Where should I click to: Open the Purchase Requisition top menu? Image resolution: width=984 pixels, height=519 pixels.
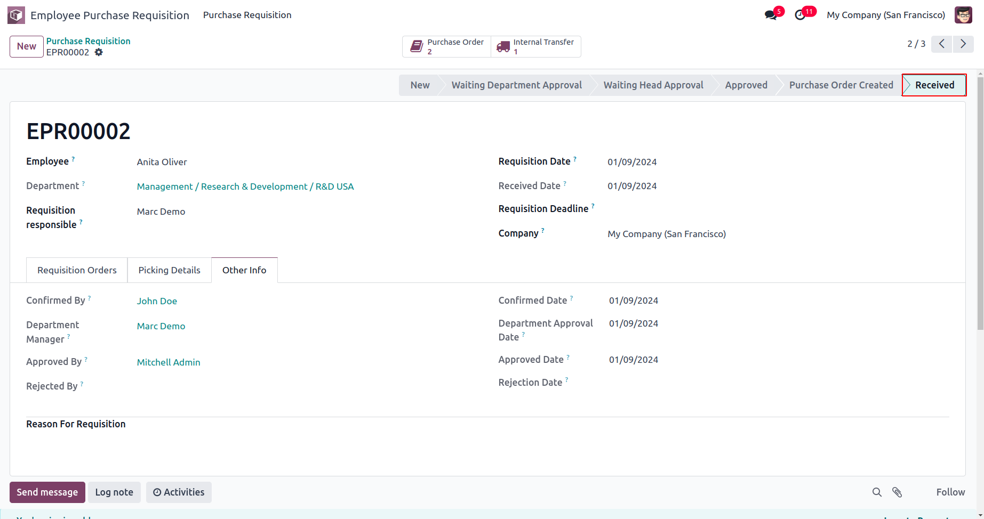[x=247, y=15]
